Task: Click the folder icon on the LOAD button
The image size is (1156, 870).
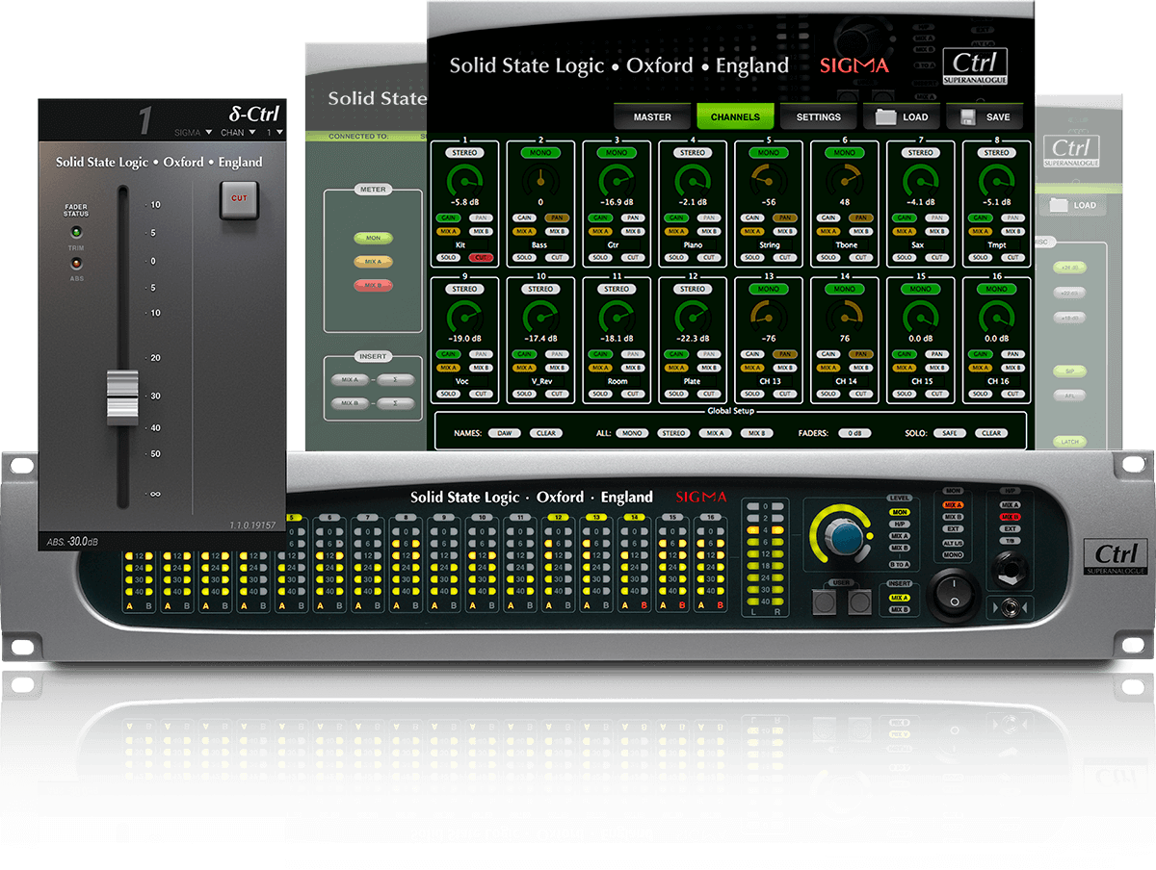Action: [x=885, y=116]
